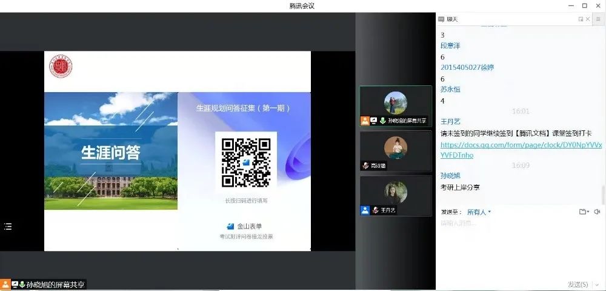Click the 聊天 panel title
Viewport: 606px width, 291px height.
(452, 19)
